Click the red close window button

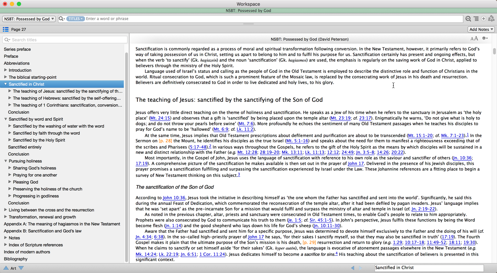(5, 4)
